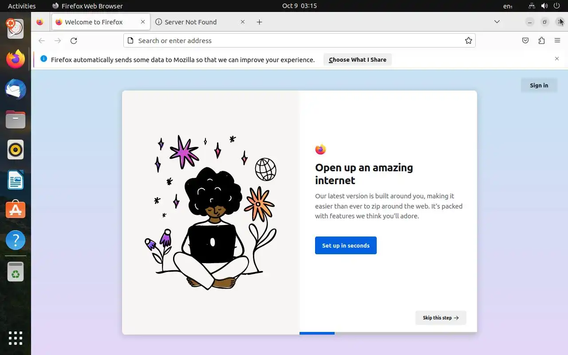Switch to Welcome to Firefox tab

(x=100, y=22)
